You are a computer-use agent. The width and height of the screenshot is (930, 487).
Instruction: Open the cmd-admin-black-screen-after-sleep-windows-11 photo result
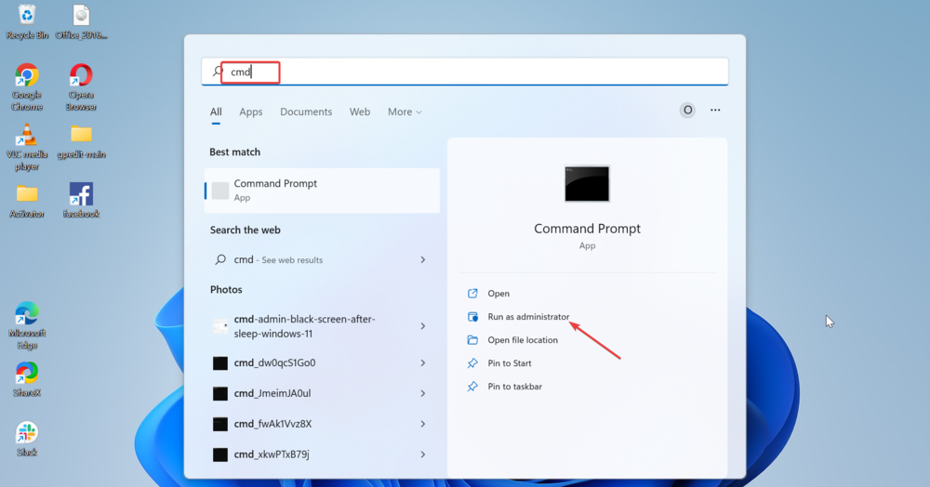pos(321,326)
